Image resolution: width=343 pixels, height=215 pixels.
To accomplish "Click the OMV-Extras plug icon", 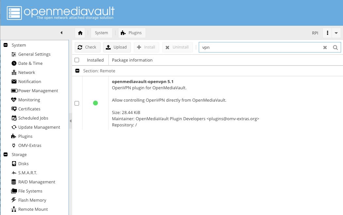I will (x=14, y=145).
